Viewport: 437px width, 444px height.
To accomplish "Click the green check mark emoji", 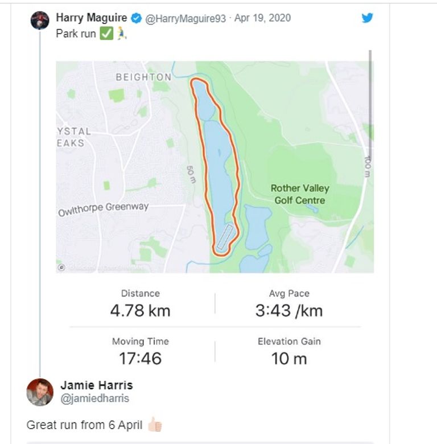I will coord(106,34).
